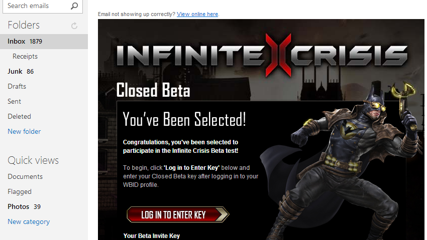Go to the Sent folder

click(x=14, y=102)
